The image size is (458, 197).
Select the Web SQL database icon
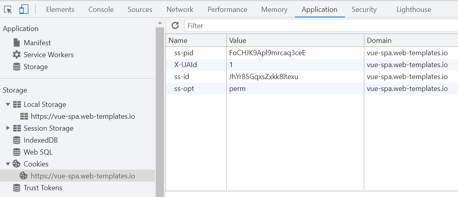tap(17, 152)
